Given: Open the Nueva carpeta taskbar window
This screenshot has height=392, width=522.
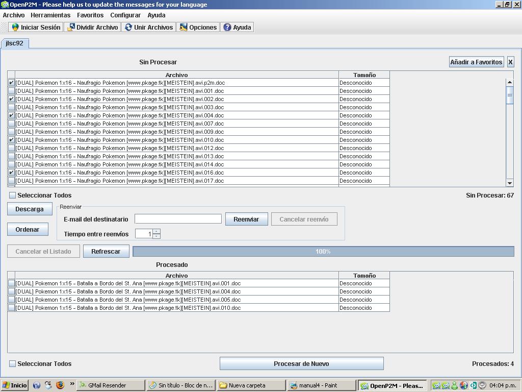Looking at the screenshot, I should pyautogui.click(x=250, y=385).
